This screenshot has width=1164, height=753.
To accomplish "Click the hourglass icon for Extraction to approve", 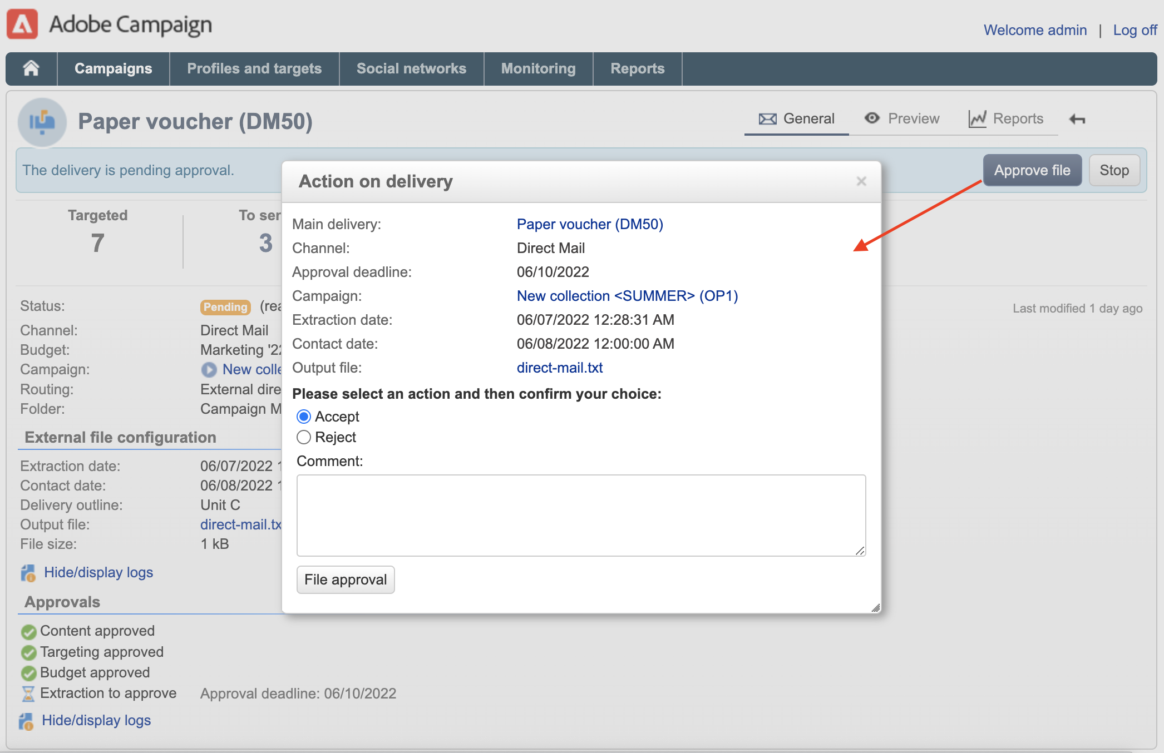I will pos(28,693).
